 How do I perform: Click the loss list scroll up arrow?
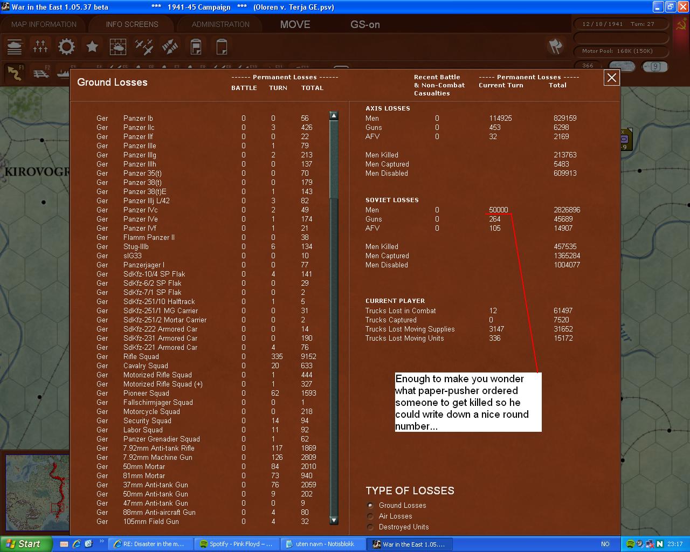pyautogui.click(x=334, y=115)
